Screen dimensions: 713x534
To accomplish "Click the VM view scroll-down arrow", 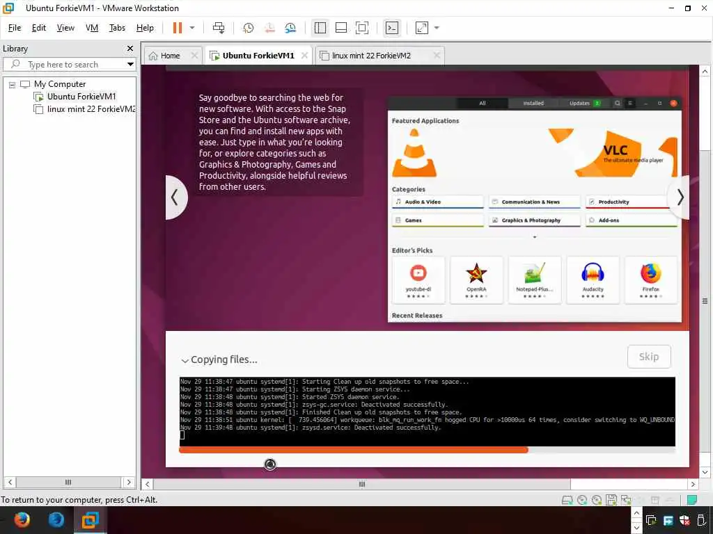I will 705,472.
